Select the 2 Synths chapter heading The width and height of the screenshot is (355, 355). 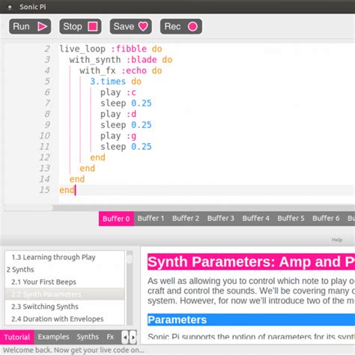click(x=20, y=270)
